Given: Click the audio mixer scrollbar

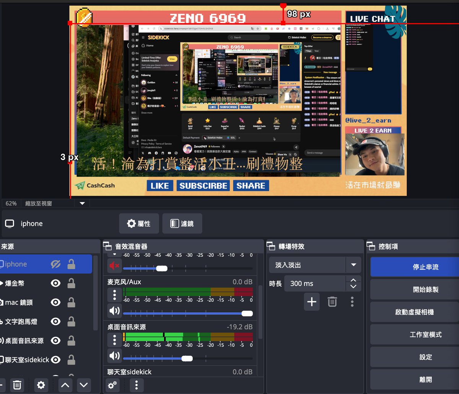Looking at the screenshot, I should point(260,312).
